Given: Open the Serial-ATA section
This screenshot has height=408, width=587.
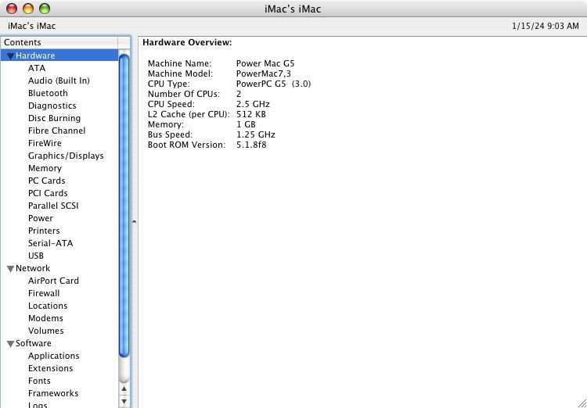Looking at the screenshot, I should coord(50,243).
